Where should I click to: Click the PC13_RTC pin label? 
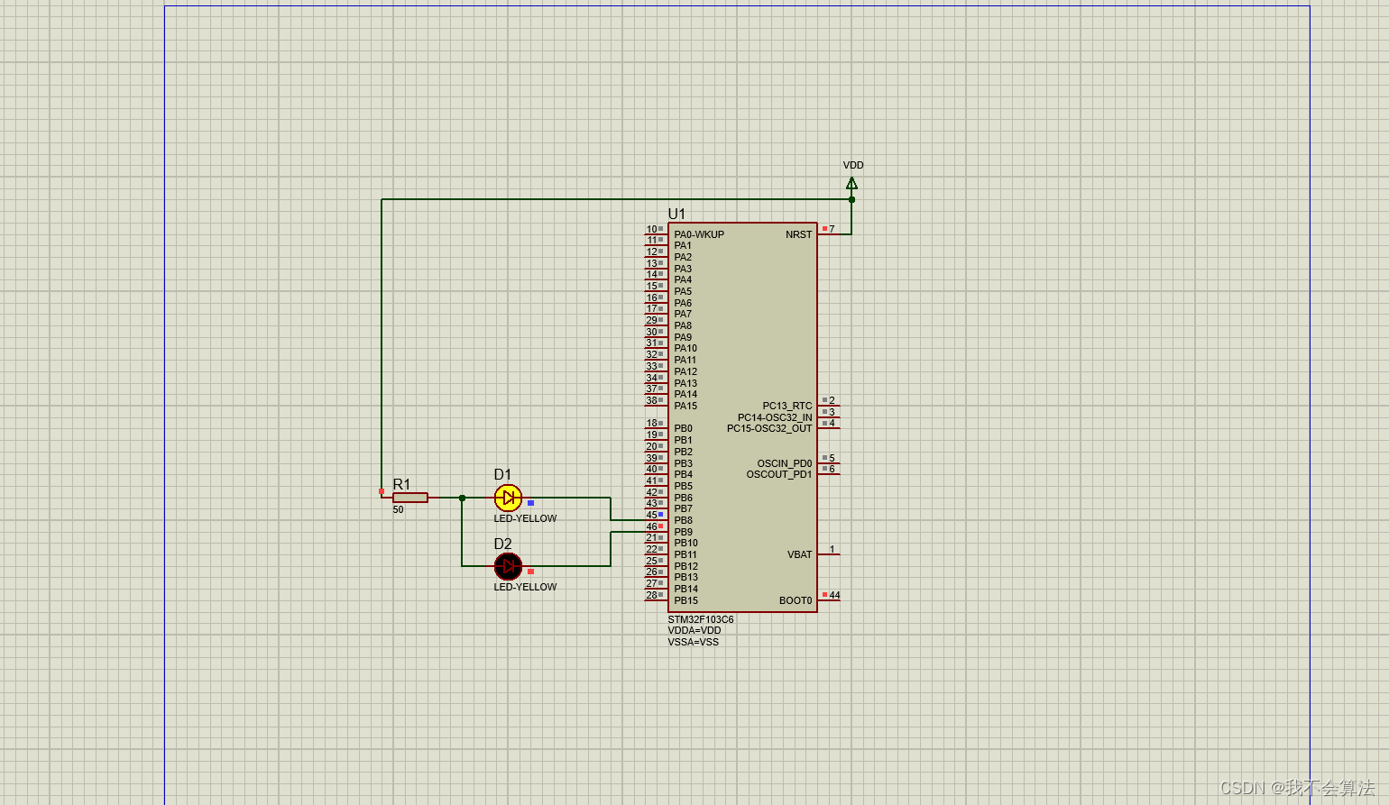coord(787,406)
